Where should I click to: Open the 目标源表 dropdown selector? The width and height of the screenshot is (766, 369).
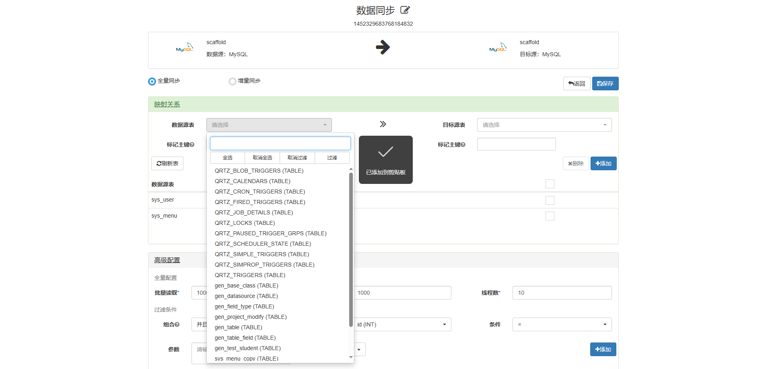[x=544, y=125]
